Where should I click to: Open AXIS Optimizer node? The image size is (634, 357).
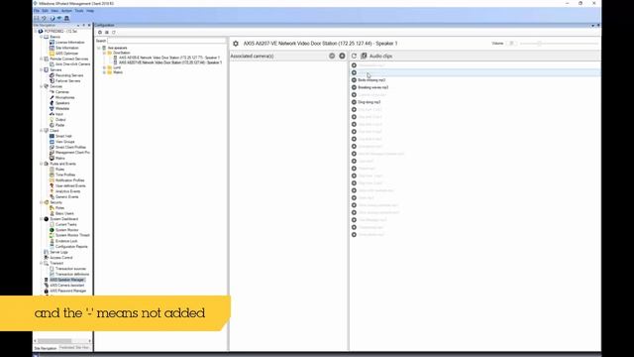coord(66,54)
